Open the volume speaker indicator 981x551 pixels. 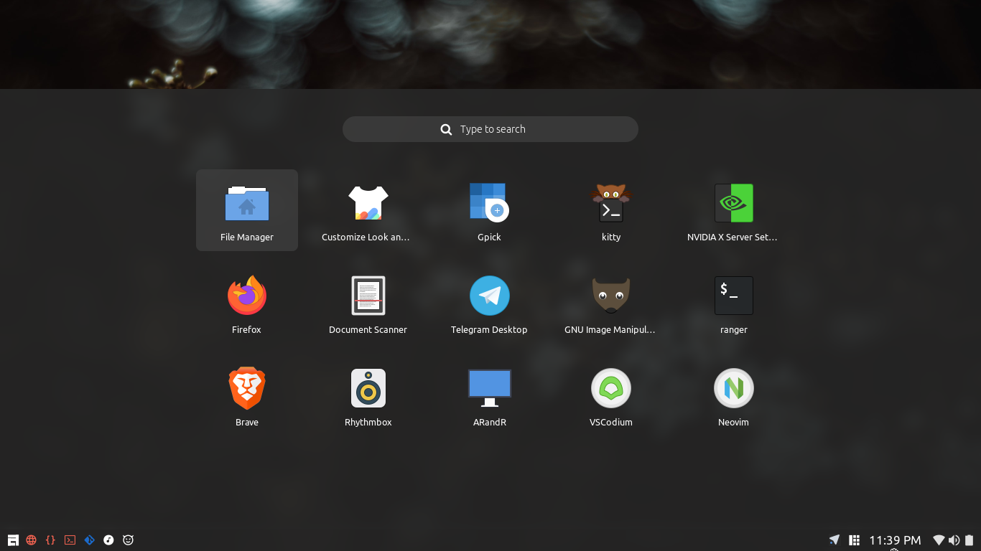954,540
